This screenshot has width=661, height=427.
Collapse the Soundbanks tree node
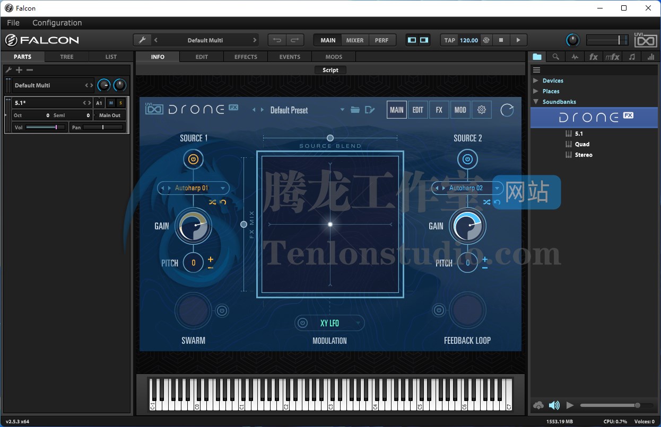(x=535, y=102)
